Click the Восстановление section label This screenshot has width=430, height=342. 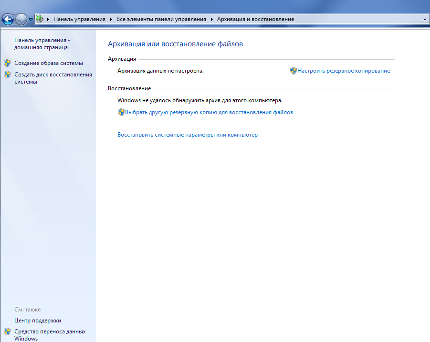tap(129, 88)
